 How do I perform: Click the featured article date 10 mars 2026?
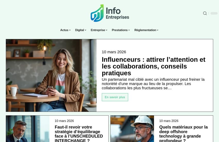coord(114,52)
